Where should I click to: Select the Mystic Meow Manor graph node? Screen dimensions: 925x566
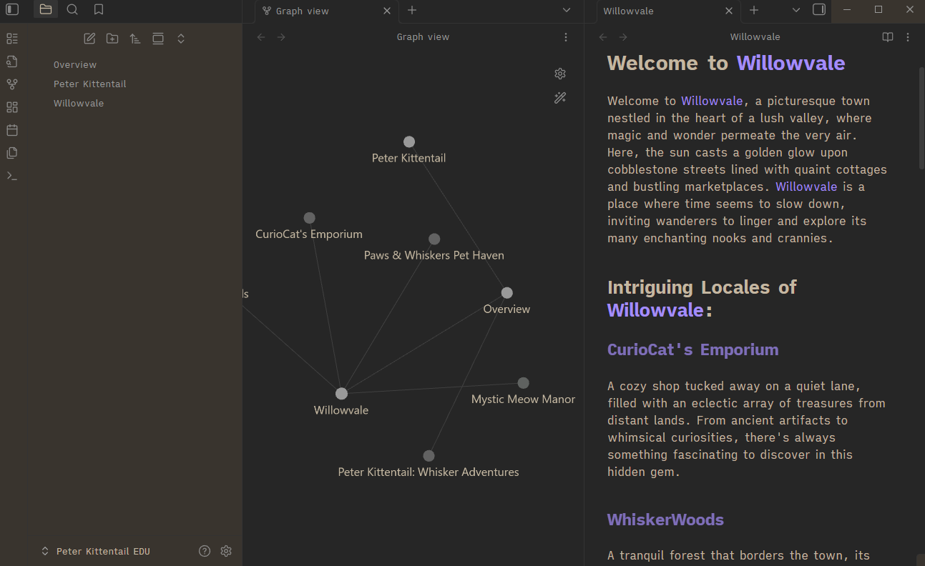[x=523, y=383]
